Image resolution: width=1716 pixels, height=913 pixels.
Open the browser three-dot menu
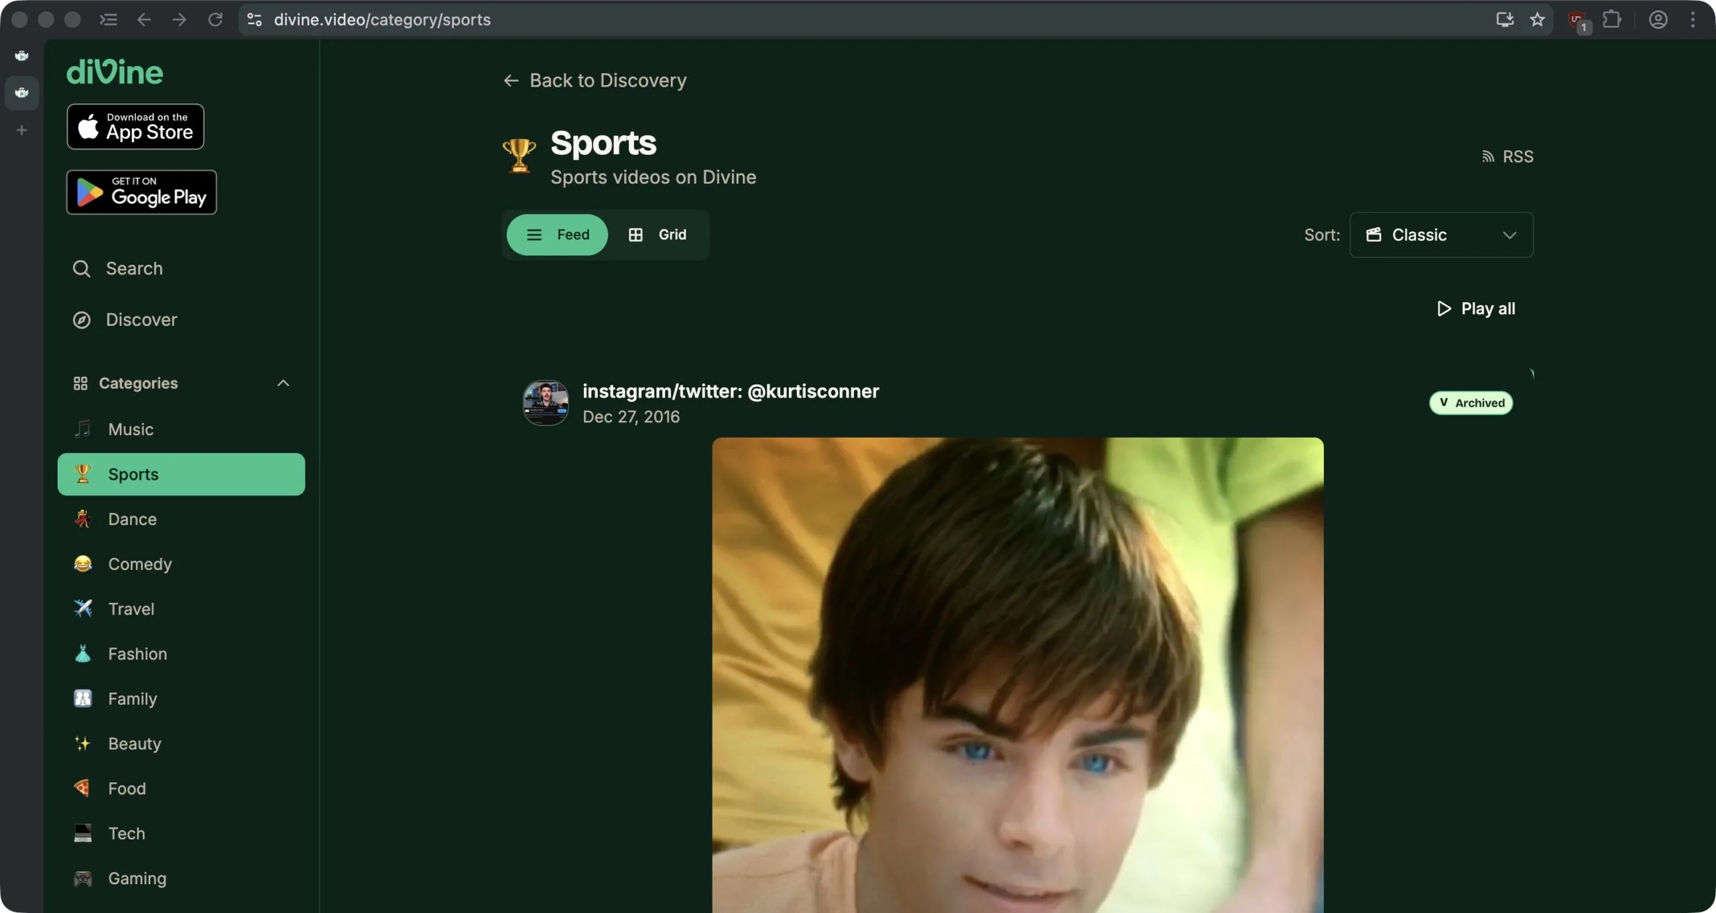pyautogui.click(x=1693, y=19)
